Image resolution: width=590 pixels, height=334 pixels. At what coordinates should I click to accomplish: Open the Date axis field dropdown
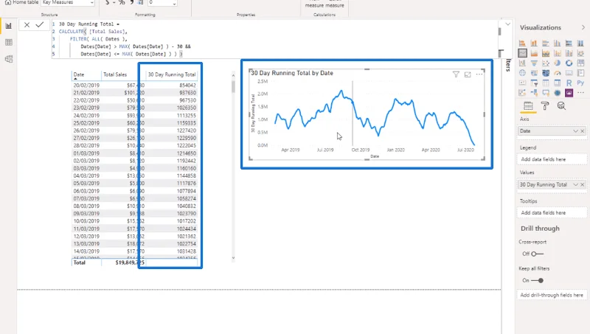[575, 131]
